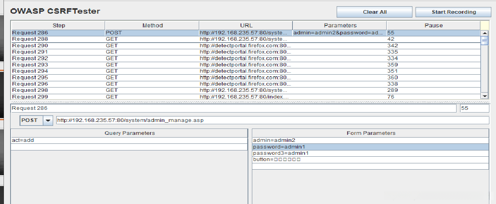
Task: Click the password=admin1 form parameter
Action: click(370, 147)
